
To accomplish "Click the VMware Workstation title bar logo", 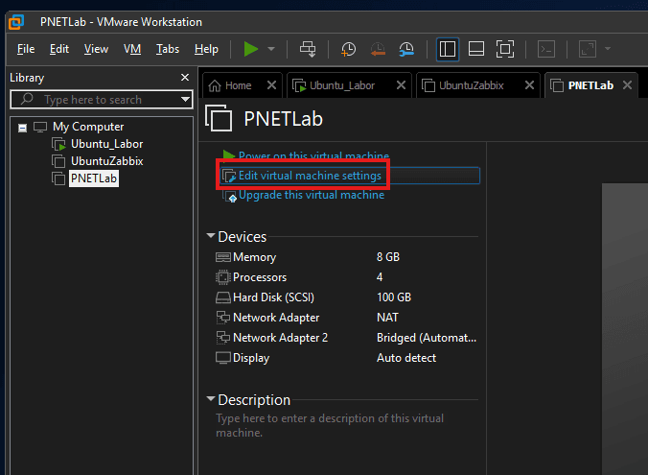I will click(x=16, y=22).
